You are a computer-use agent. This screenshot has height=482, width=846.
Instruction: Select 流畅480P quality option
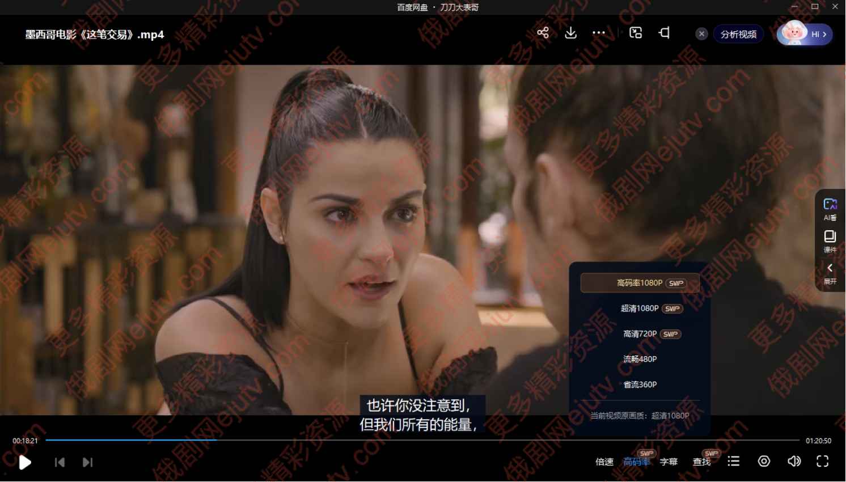click(x=640, y=359)
